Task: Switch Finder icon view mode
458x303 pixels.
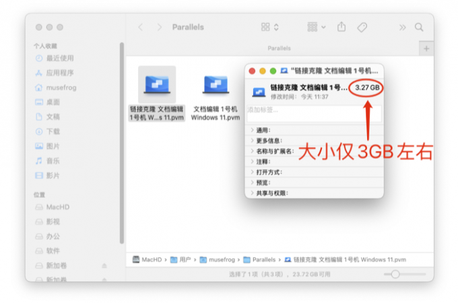Action: [x=270, y=27]
